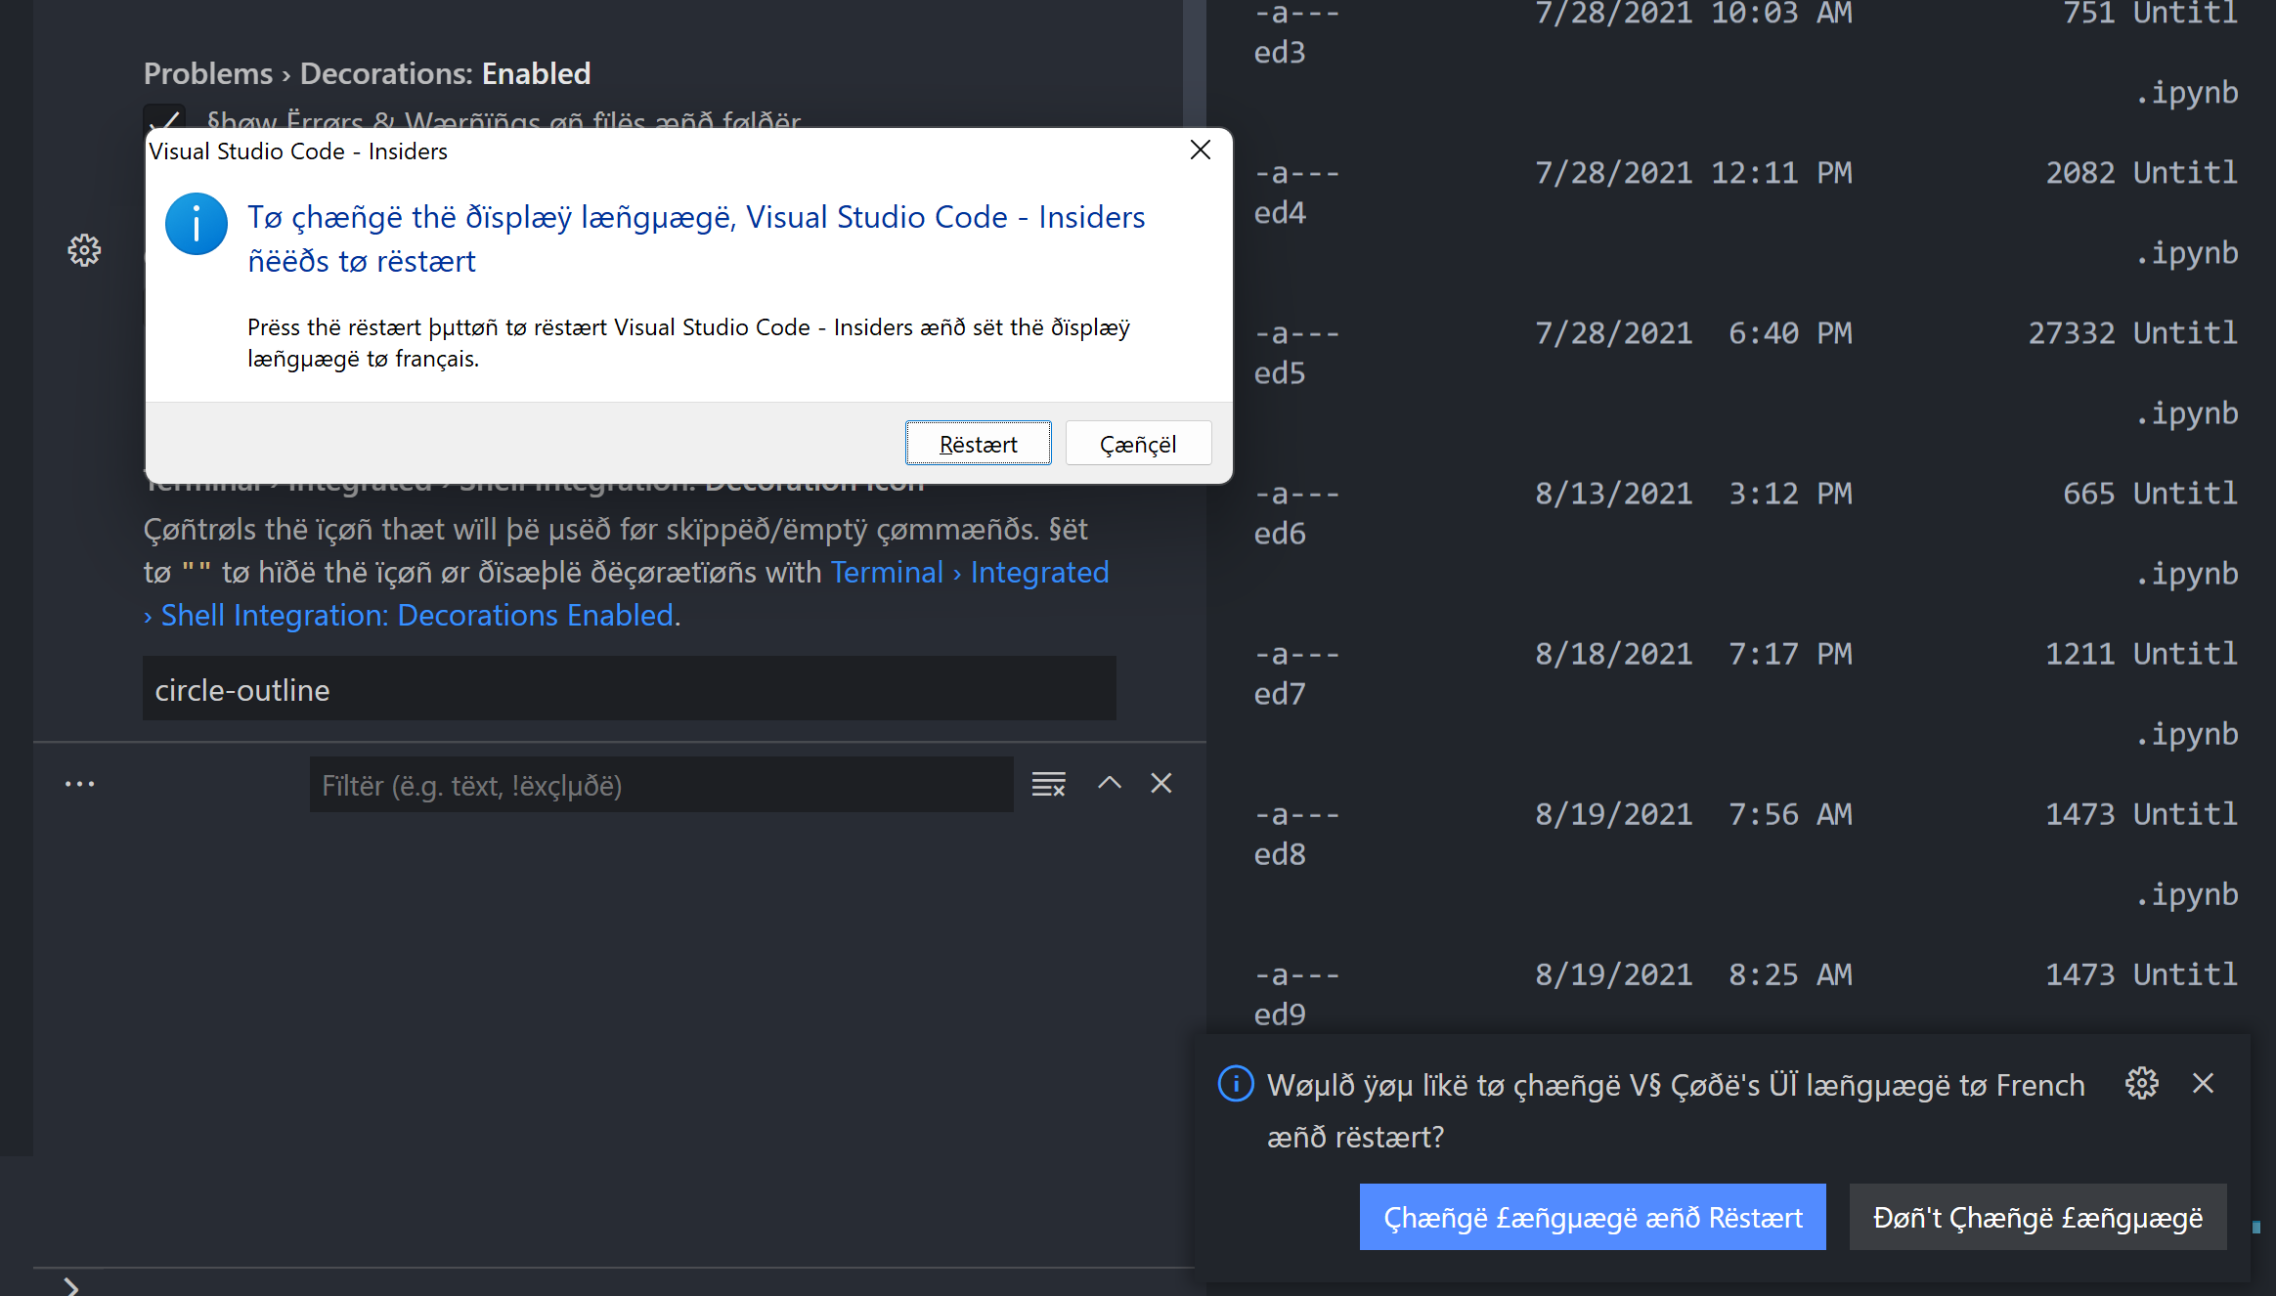Open notification settings via its gear icon
Viewport: 2276px width, 1296px height.
2142,1083
